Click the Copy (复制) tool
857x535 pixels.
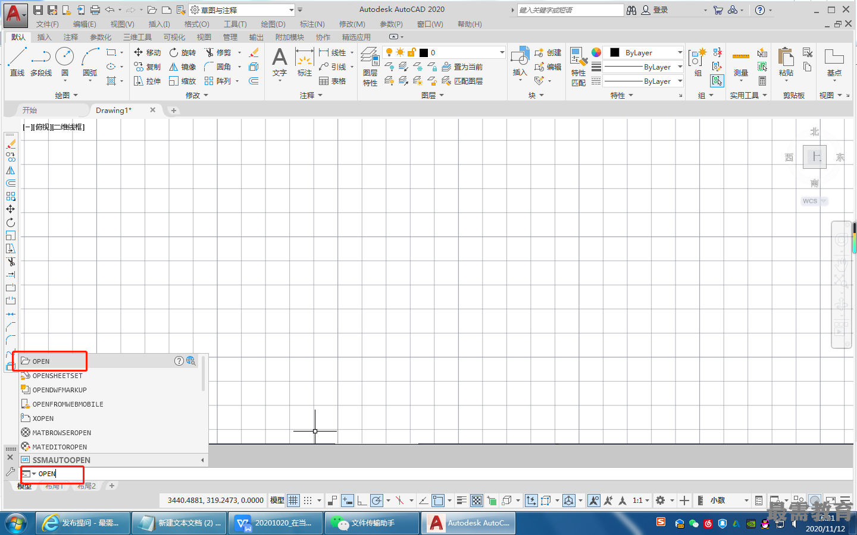click(x=147, y=67)
